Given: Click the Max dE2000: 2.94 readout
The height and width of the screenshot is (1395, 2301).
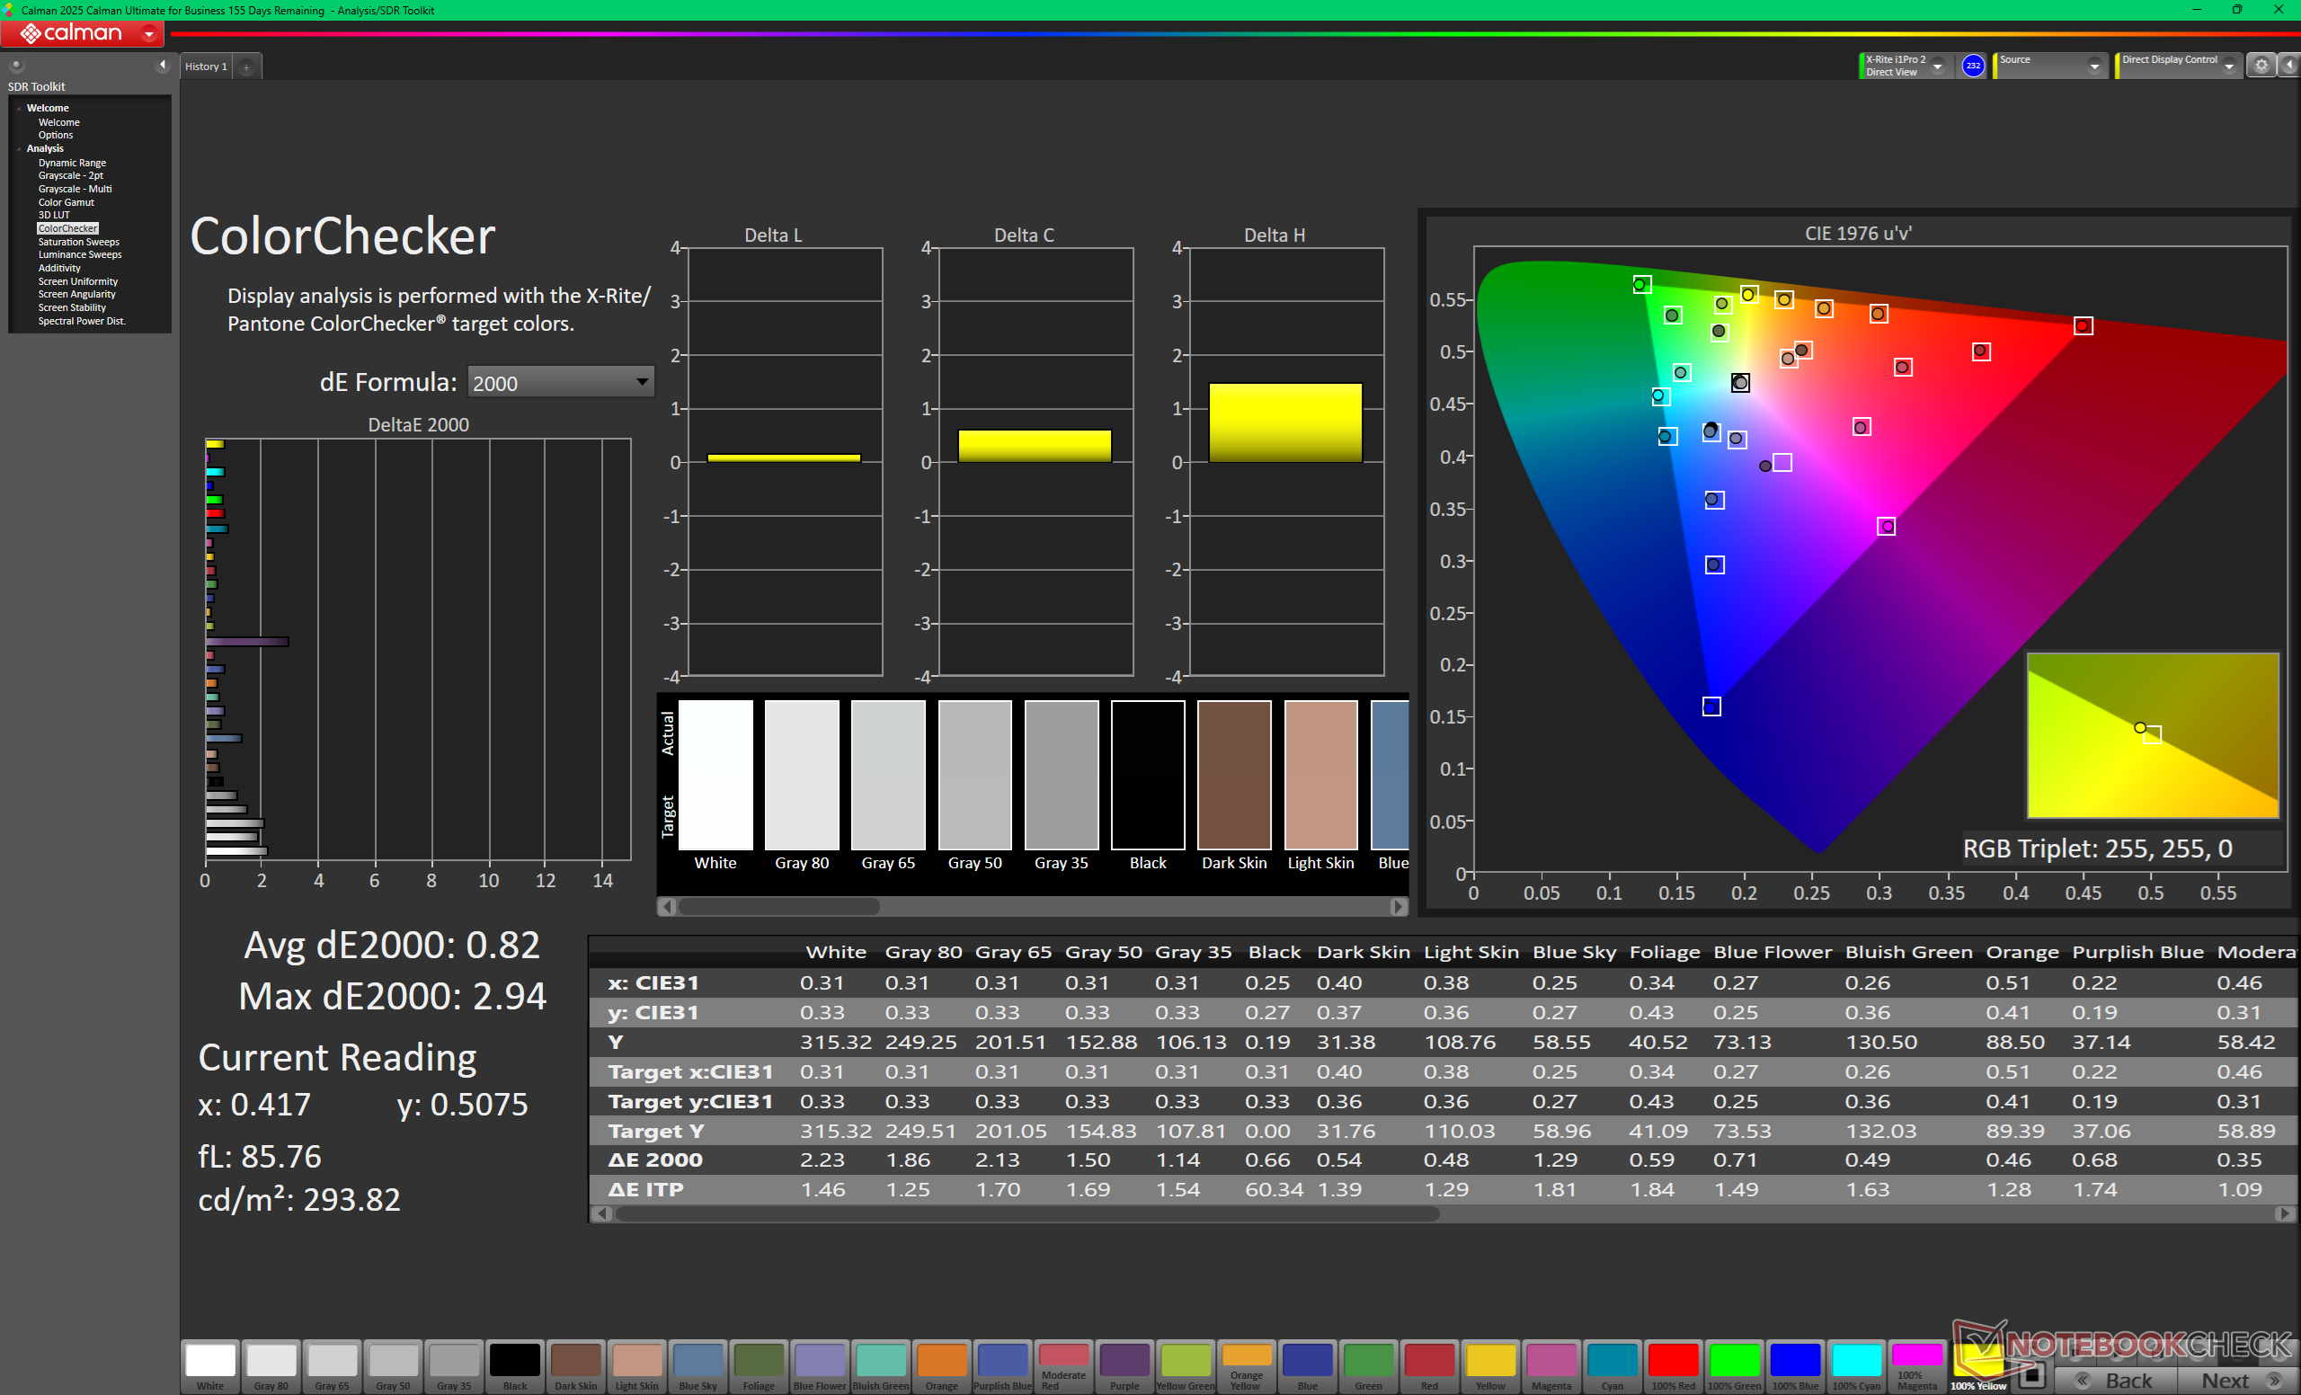Looking at the screenshot, I should point(392,996).
